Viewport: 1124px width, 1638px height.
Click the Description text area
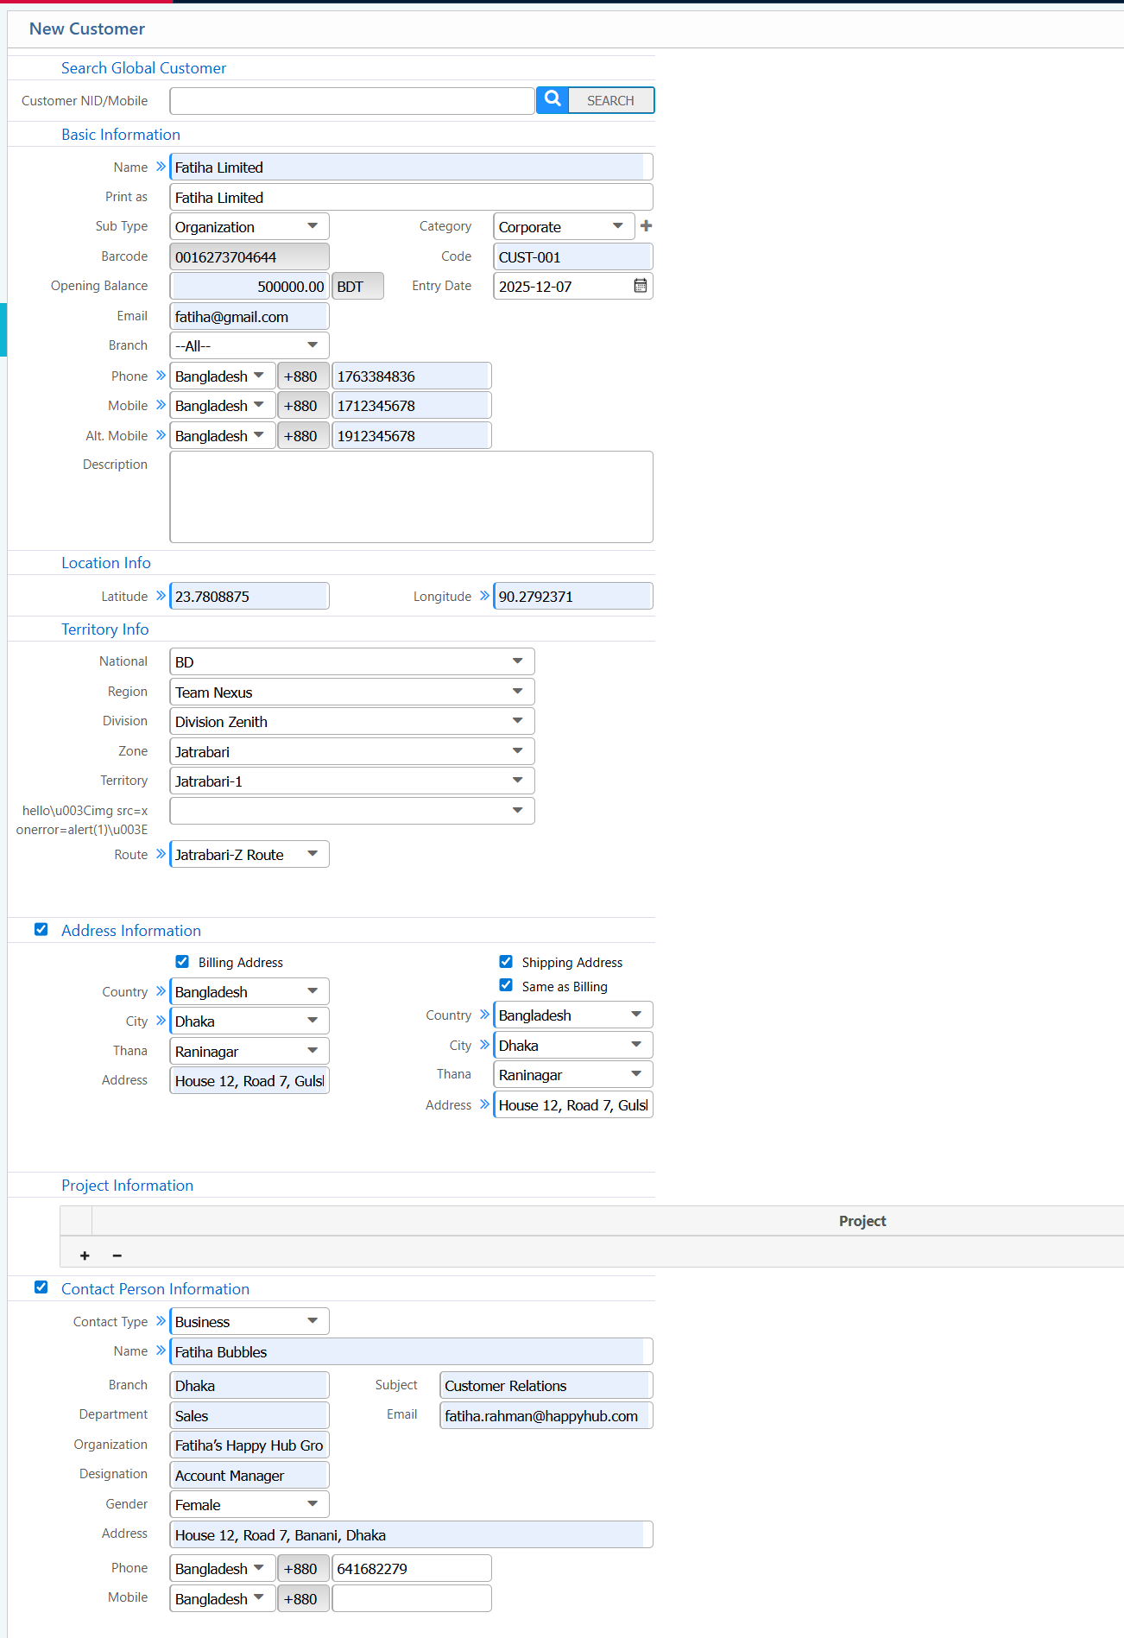coord(411,497)
